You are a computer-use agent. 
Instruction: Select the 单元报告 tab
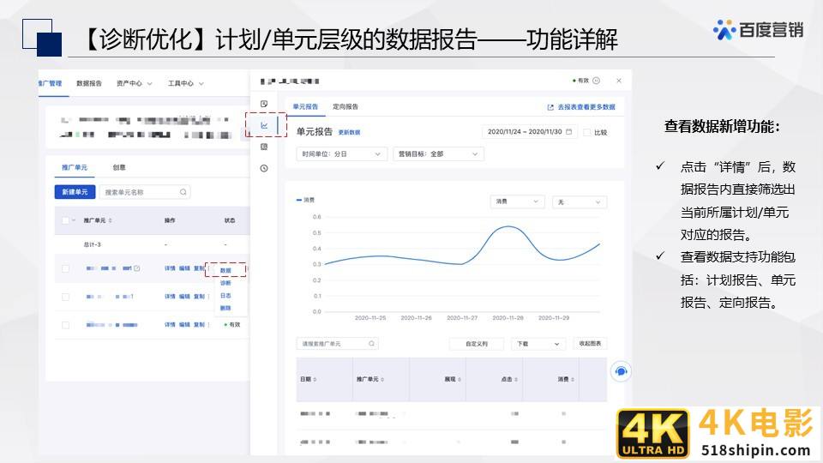click(x=305, y=106)
